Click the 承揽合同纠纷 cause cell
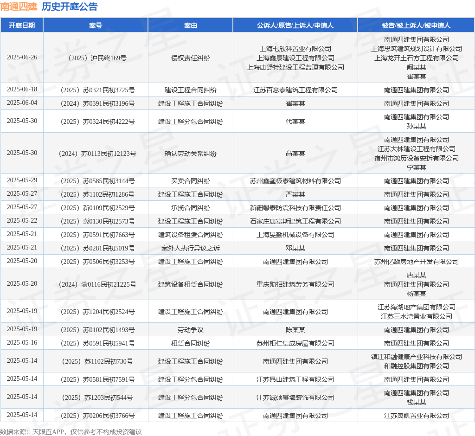The height and width of the screenshot is (436, 475). click(x=190, y=208)
